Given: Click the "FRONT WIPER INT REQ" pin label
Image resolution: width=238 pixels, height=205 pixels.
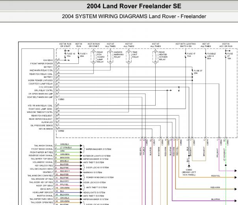Looking at the screenshot, I should (41, 152).
